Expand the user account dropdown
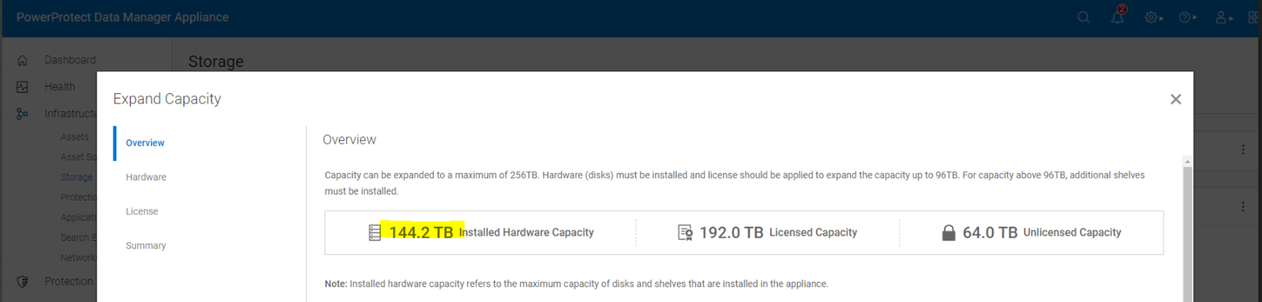Screen dimensions: 1262x302 pos(1223,18)
